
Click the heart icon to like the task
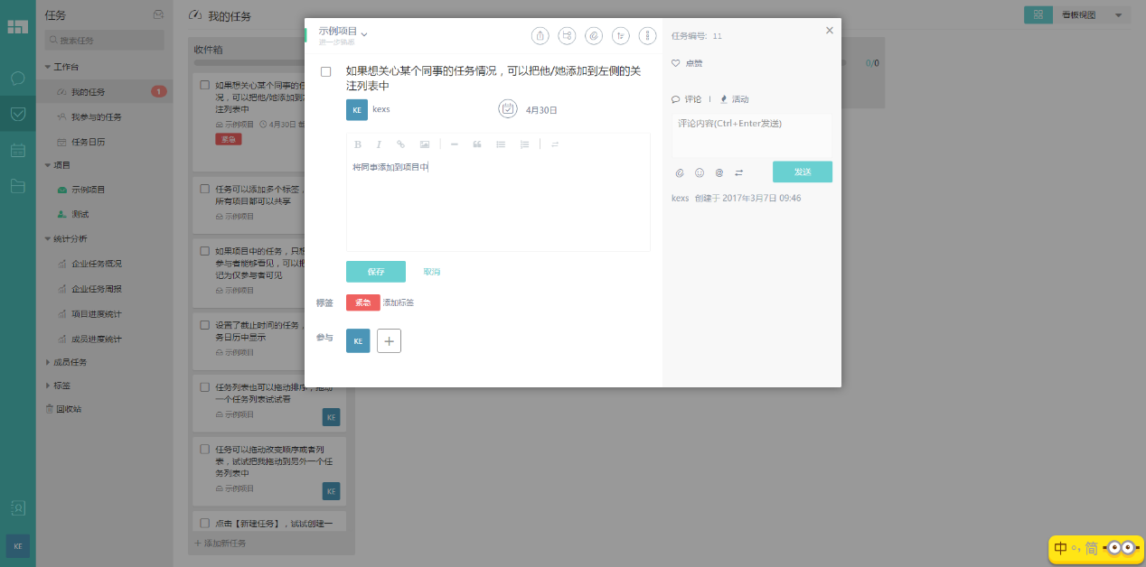676,63
